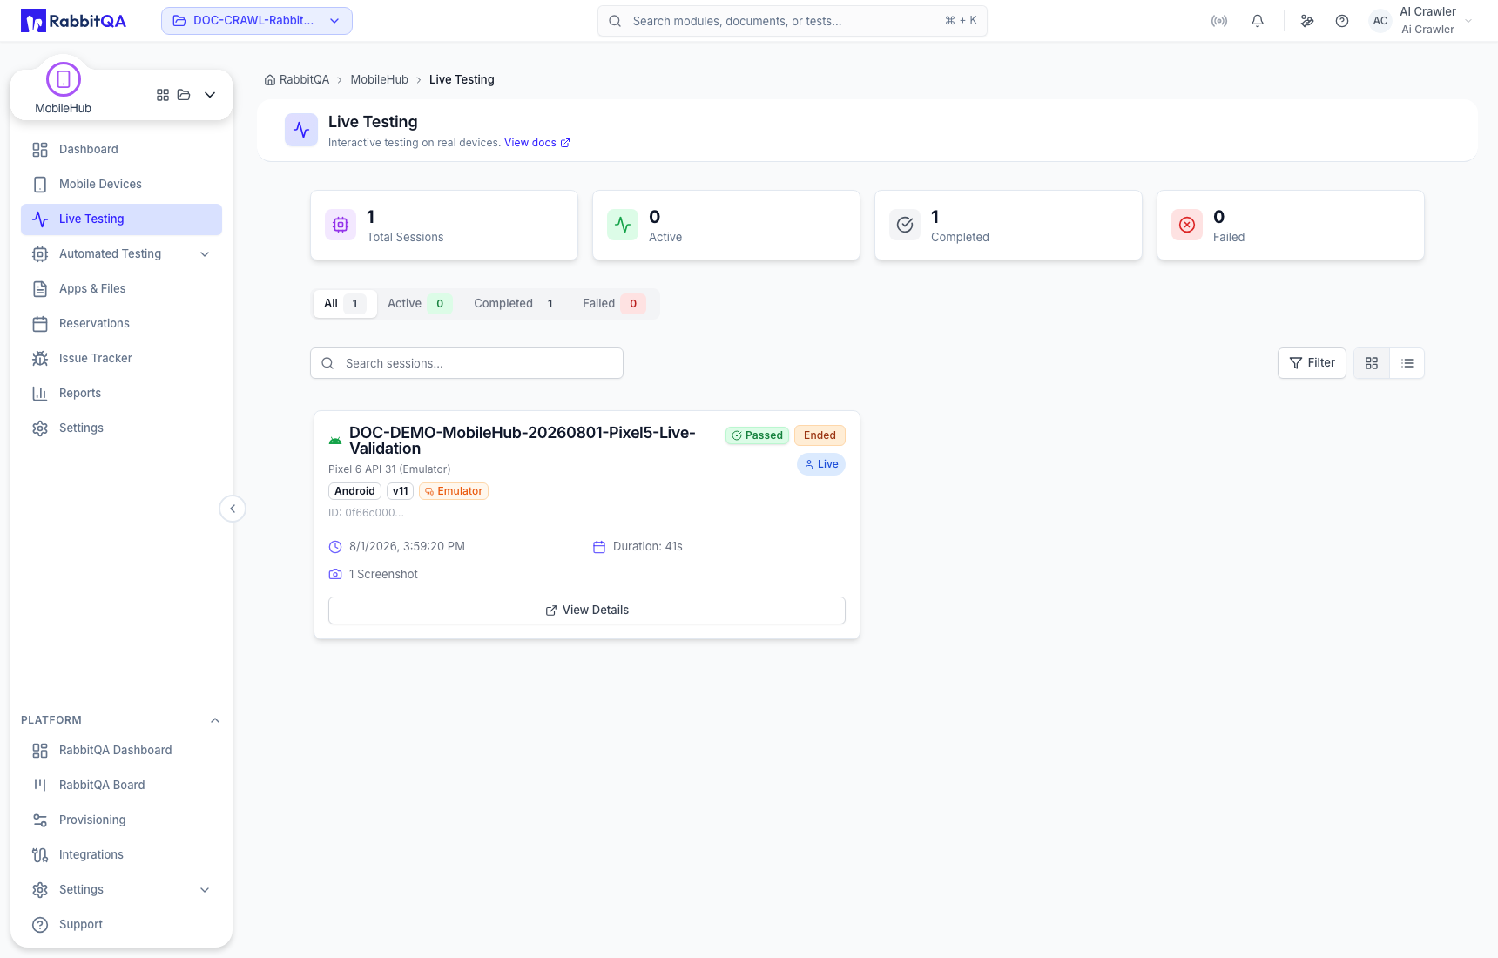The image size is (1498, 958).
Task: Click the Android robot icon on session card
Action: pos(335,441)
